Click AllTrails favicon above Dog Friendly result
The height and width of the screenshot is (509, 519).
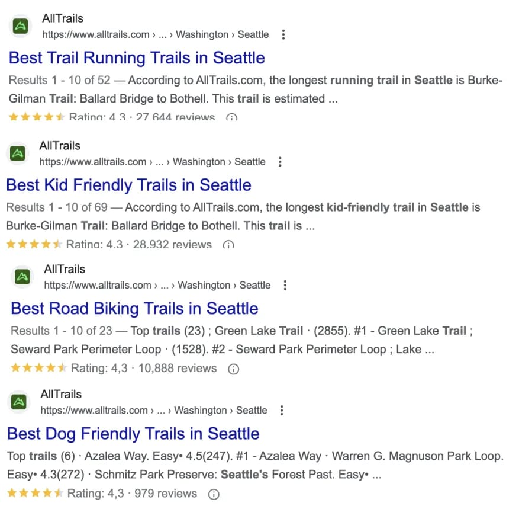click(x=19, y=402)
